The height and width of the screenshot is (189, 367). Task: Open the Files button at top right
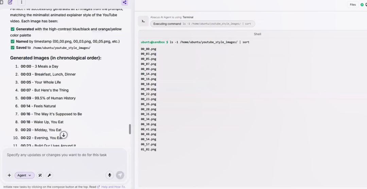coord(353,5)
